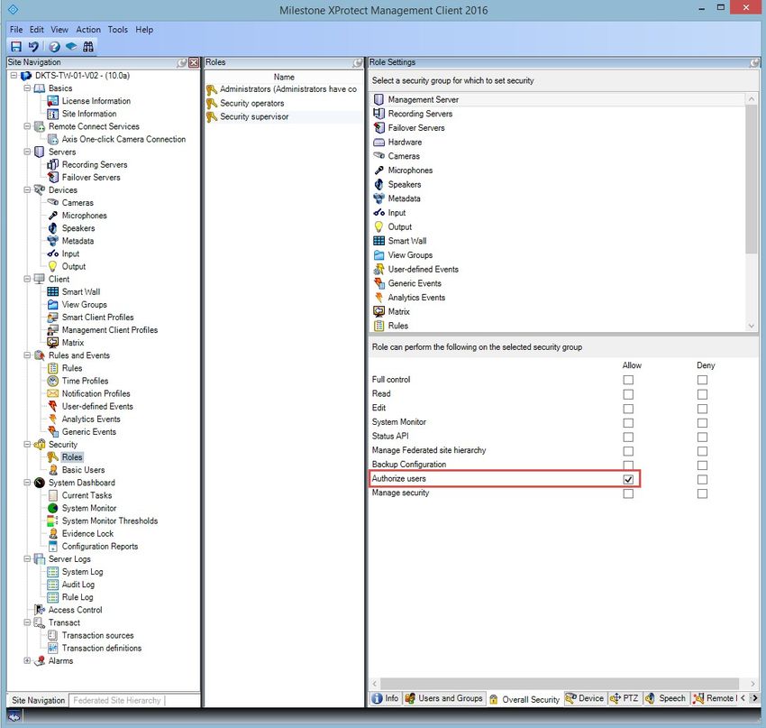Viewport: 766px width, 728px height.
Task: Collapse the Server Logs node
Action: (x=27, y=558)
